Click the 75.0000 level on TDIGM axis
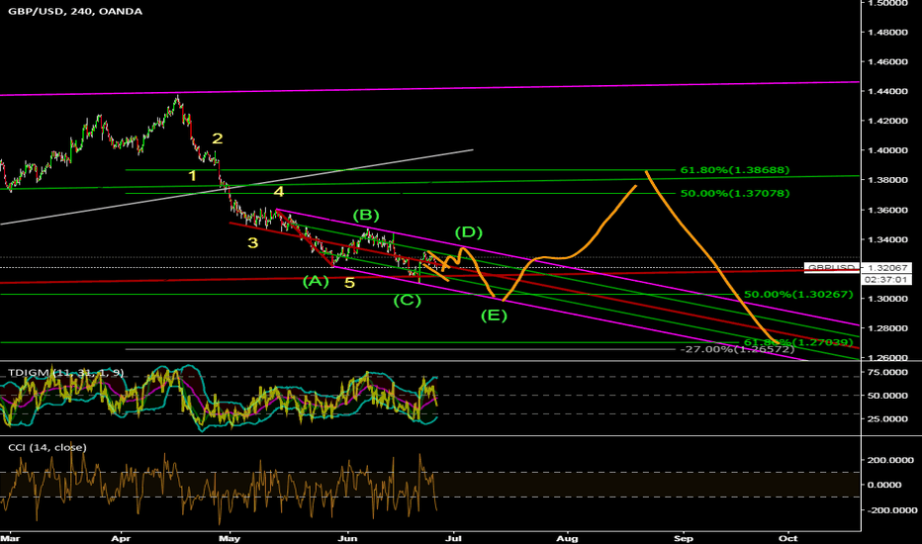 click(x=887, y=372)
